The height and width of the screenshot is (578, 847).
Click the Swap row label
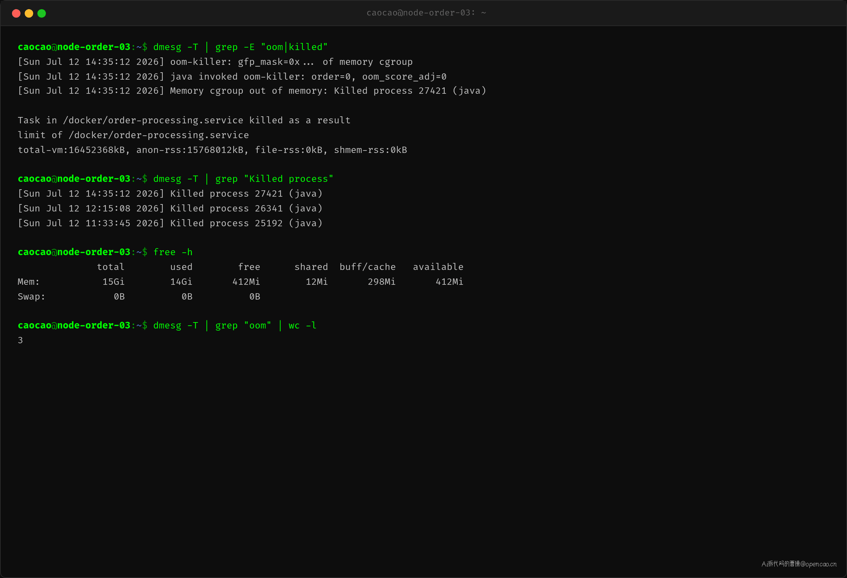click(x=31, y=297)
